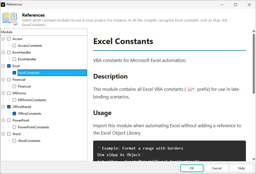Click the documentation scrollbar down arrow

tap(254, 159)
